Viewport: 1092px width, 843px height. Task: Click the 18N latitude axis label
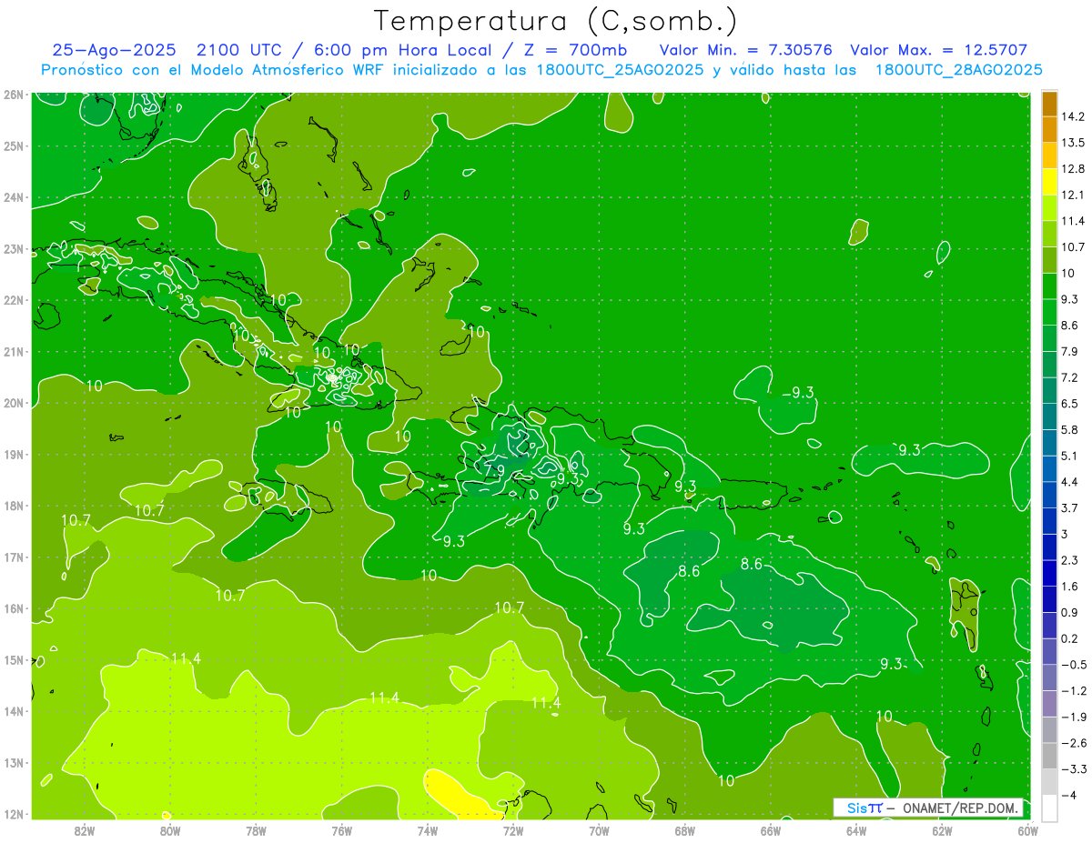pos(13,506)
